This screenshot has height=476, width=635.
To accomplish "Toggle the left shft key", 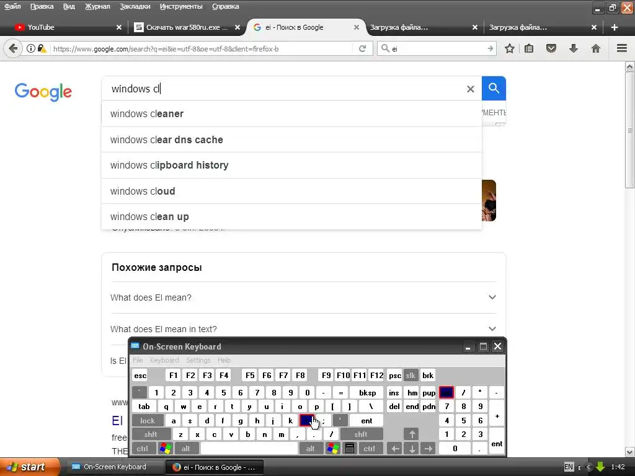I will (x=151, y=434).
